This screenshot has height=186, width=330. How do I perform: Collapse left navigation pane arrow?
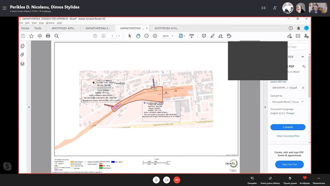point(29,107)
